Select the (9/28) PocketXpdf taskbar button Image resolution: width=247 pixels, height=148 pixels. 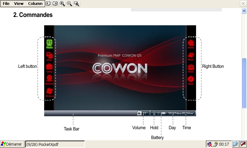tap(55, 144)
